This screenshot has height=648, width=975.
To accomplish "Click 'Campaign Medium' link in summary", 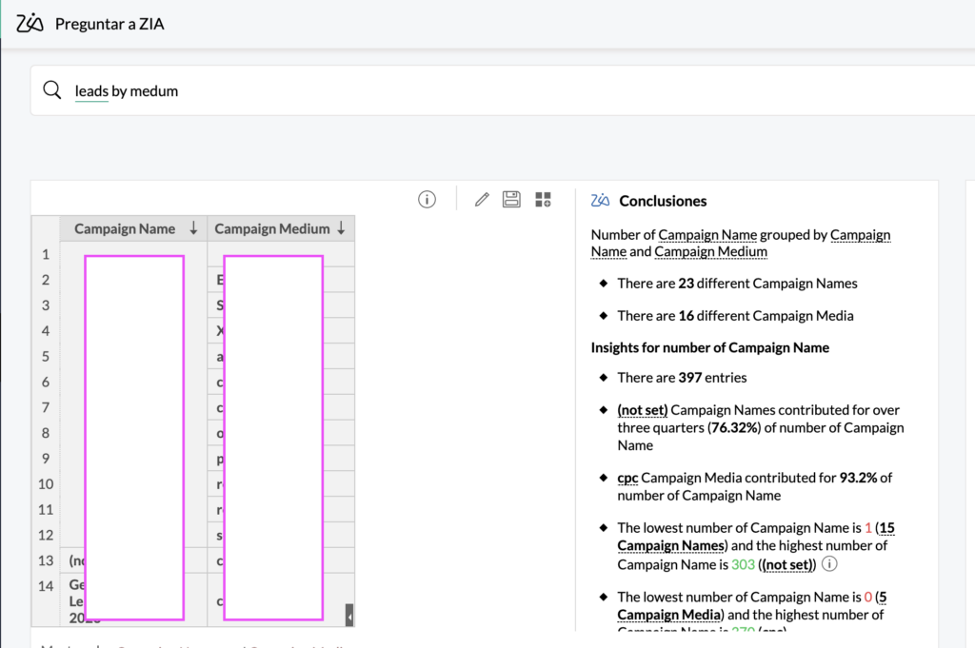I will 710,251.
